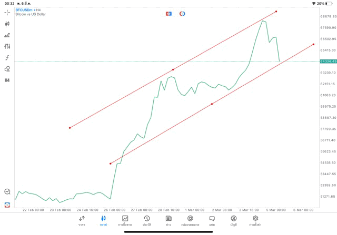Open the News tab
337x235 pixels.
click(168, 220)
